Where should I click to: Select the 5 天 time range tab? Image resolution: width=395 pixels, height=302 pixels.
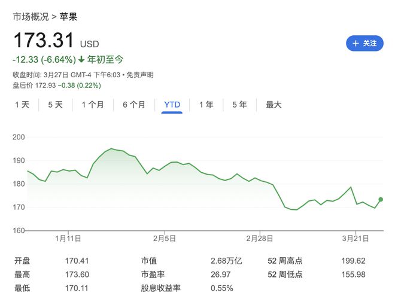[x=56, y=105]
